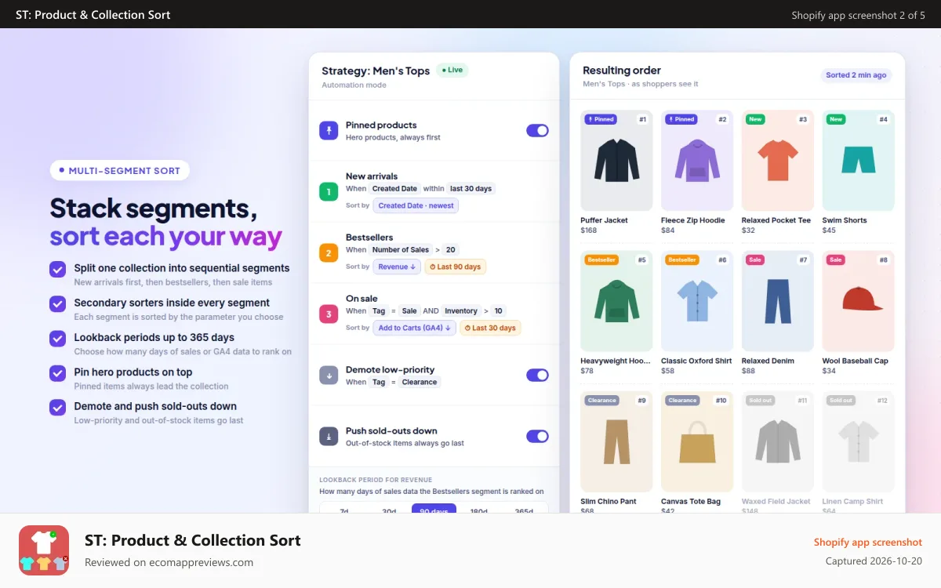Check the Split one collection checkbox
Viewport: 941px width, 588px height.
click(x=57, y=269)
